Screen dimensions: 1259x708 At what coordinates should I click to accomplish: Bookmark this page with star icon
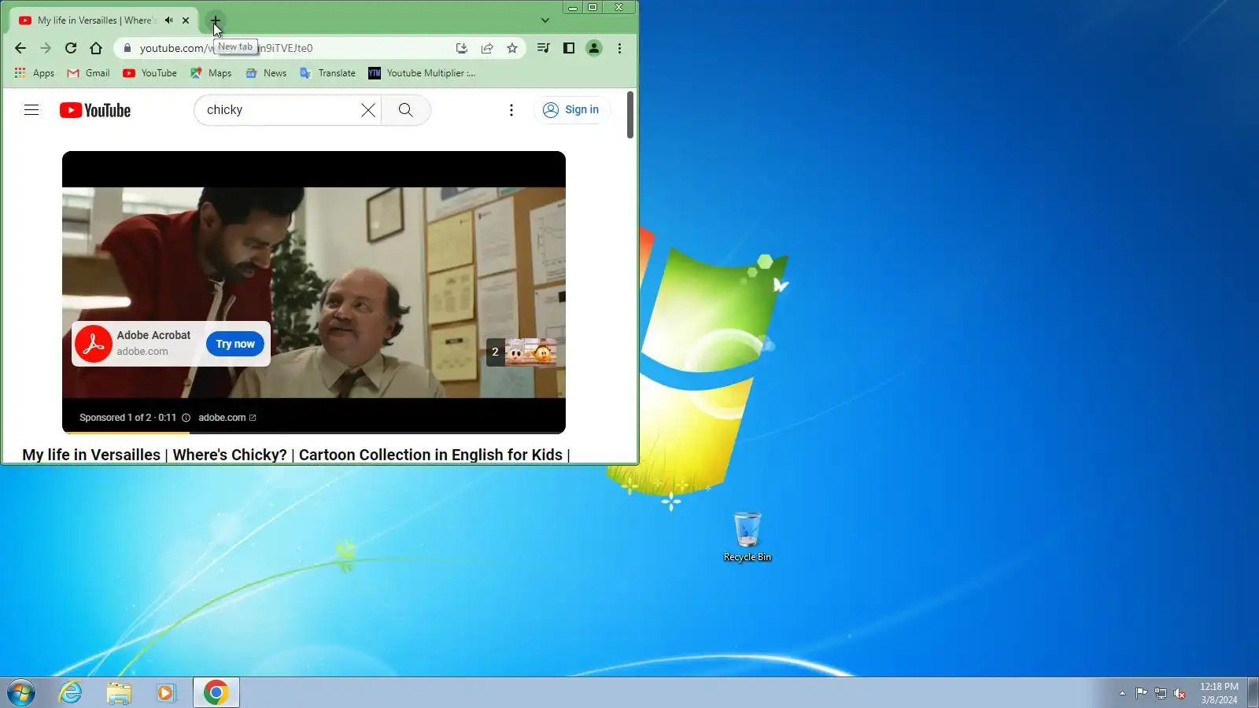tap(512, 48)
